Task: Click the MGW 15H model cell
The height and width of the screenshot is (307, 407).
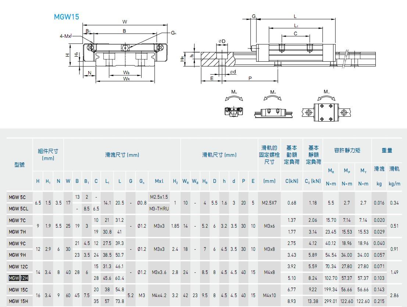Action: tap(18, 301)
